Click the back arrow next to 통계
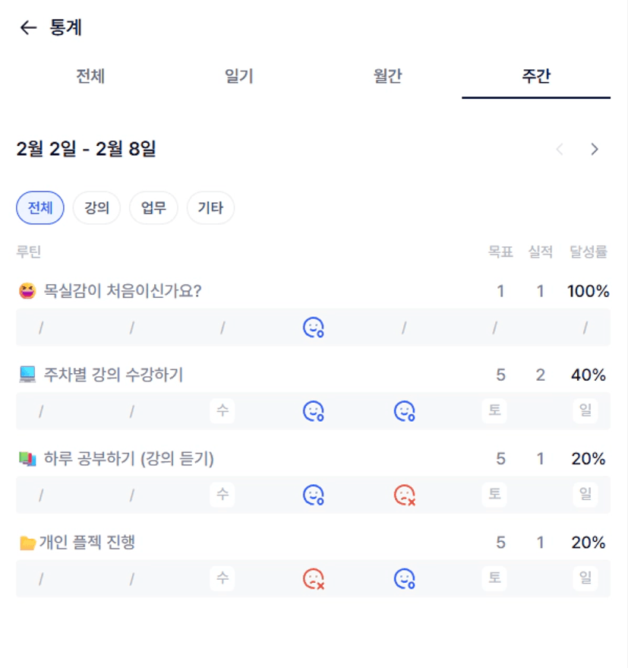Viewport: 628px width, 668px height. [28, 28]
